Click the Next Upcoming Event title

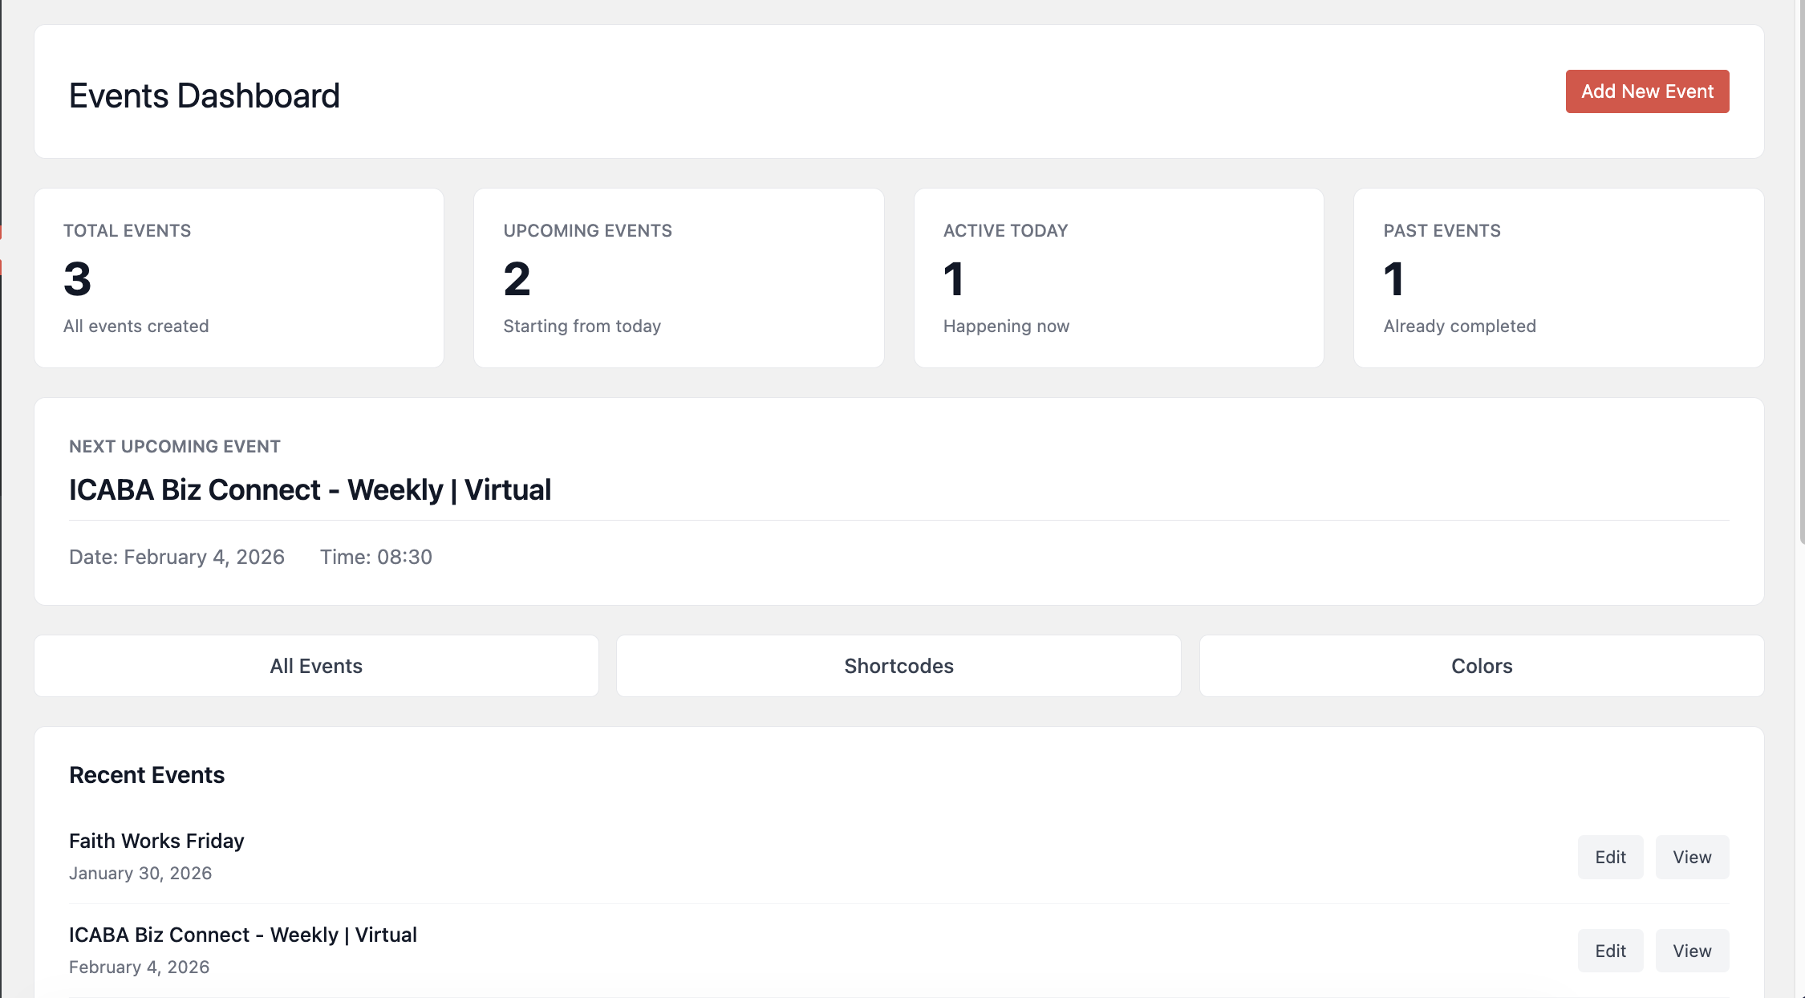(x=310, y=489)
